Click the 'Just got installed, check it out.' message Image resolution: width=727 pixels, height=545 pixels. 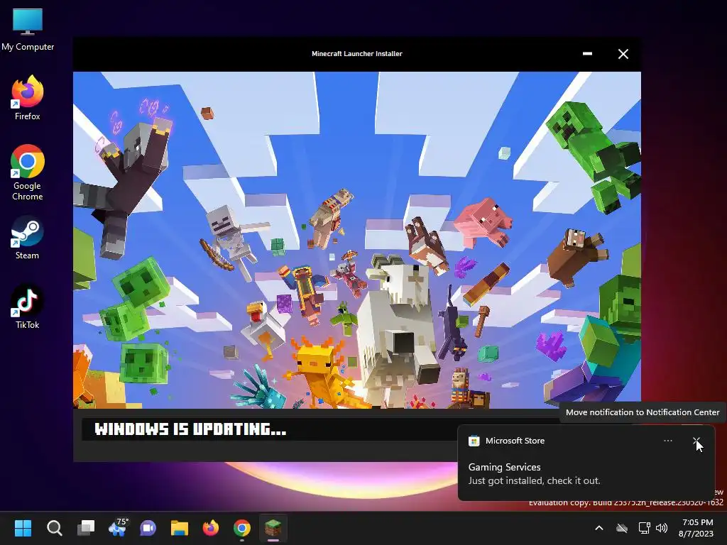[534, 480]
